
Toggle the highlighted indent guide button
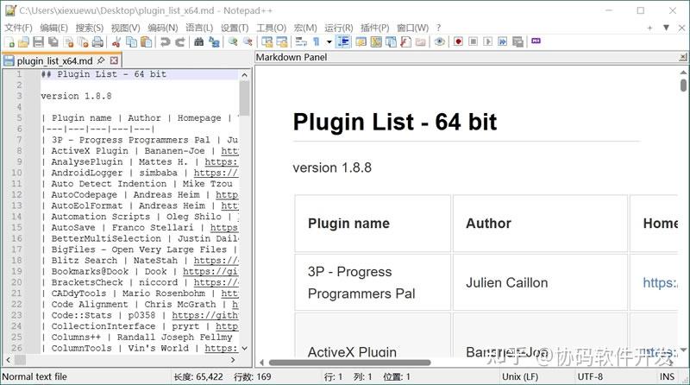pos(342,41)
